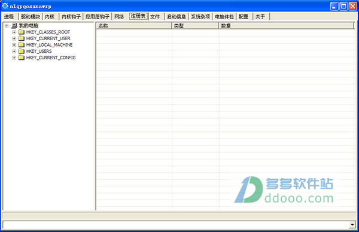
Task: Open the bottom combo box dropdown arrow
Action: tap(352, 225)
